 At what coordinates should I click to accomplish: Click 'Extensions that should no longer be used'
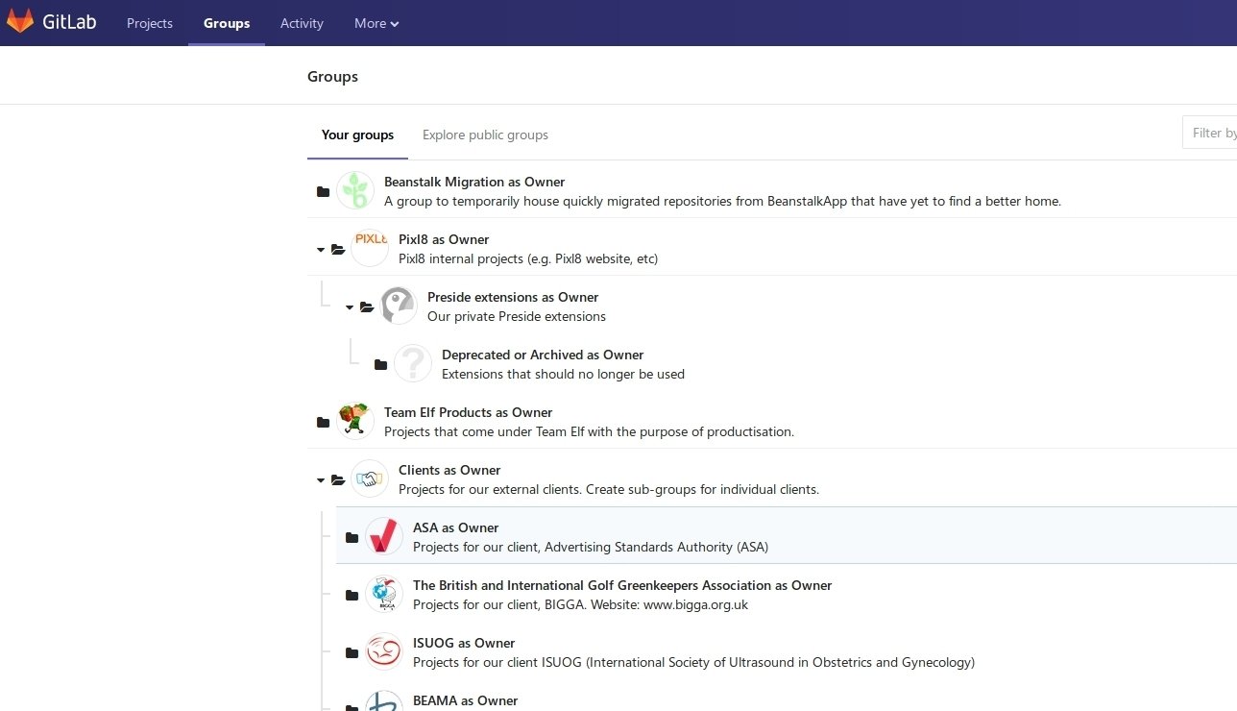pos(563,374)
